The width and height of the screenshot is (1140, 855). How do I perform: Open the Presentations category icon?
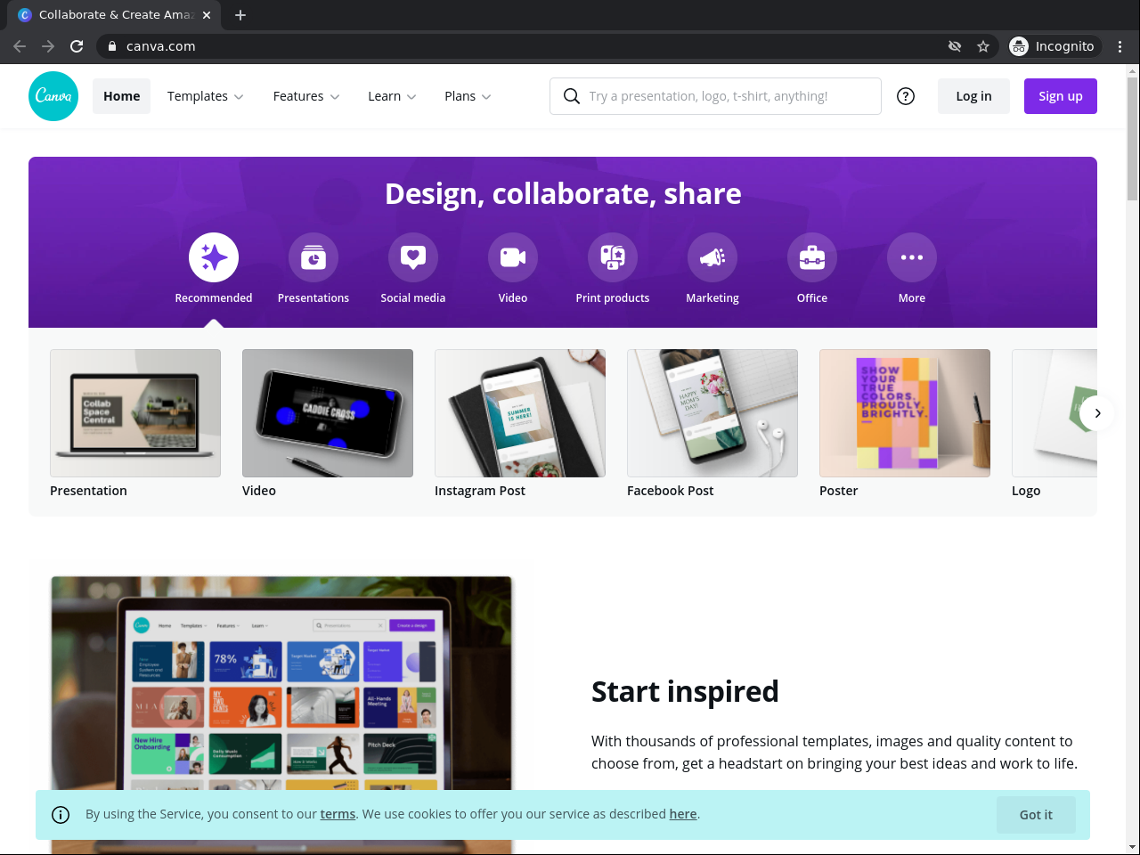tap(313, 257)
